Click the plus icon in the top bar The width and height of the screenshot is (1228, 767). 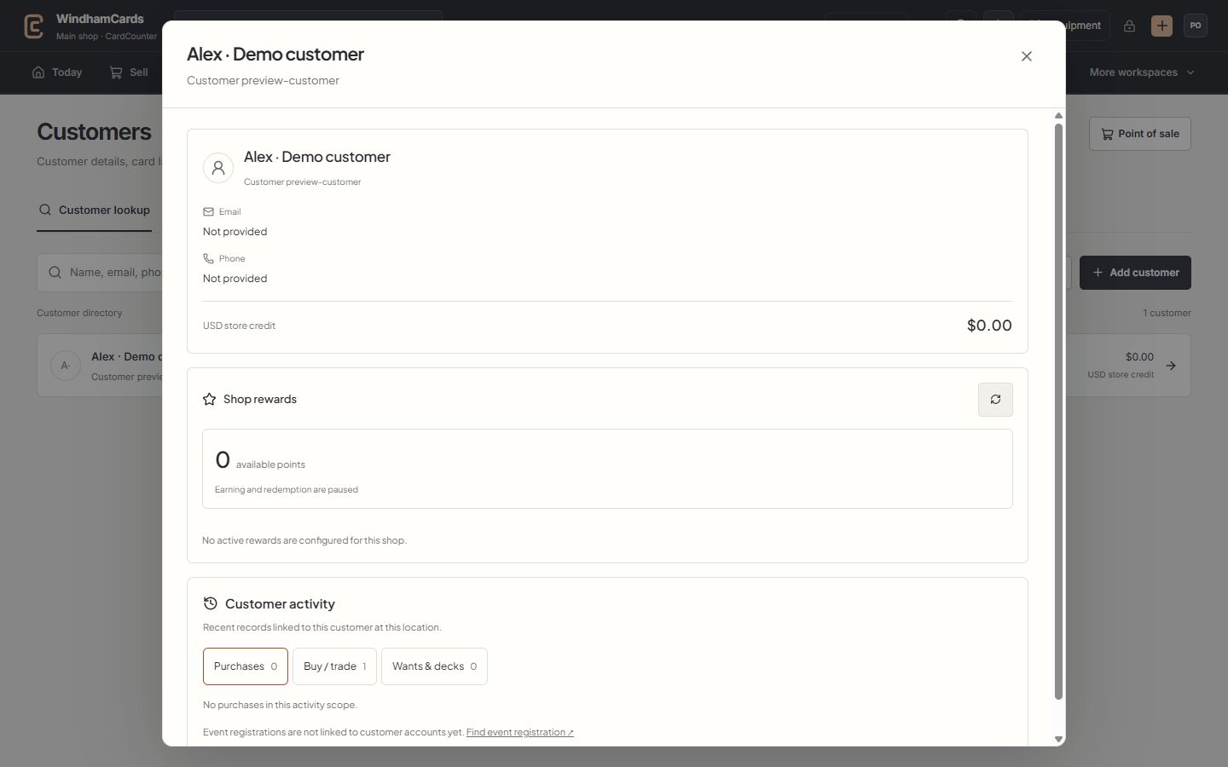pos(1161,26)
